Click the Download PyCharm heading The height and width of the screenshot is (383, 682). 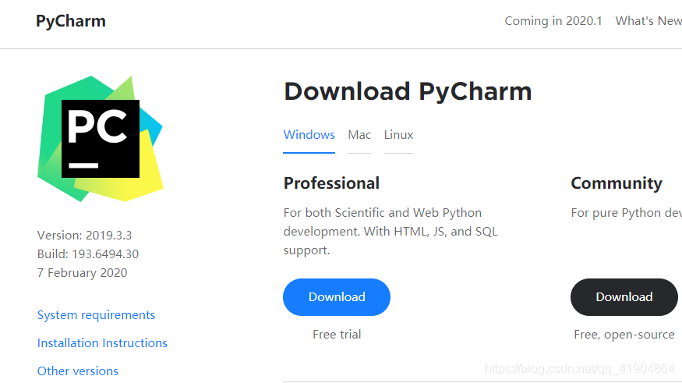coord(408,91)
